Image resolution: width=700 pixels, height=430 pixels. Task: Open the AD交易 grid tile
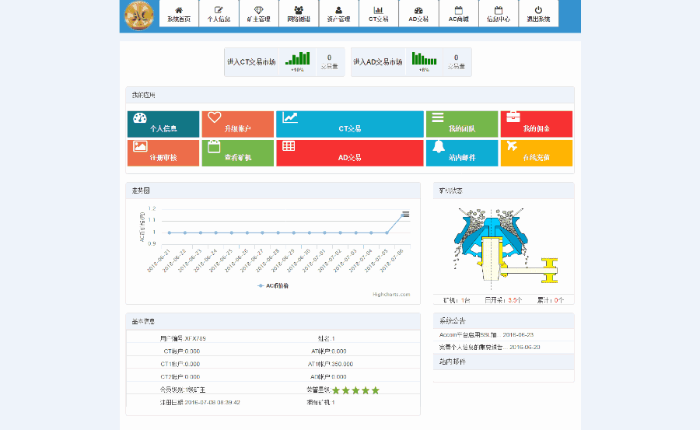pos(349,153)
